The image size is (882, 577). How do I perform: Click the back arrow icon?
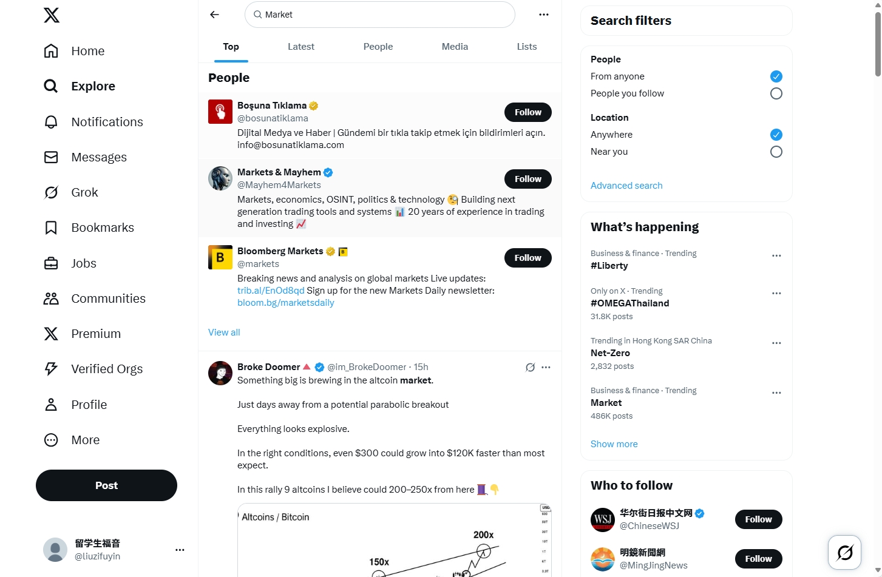(x=214, y=15)
